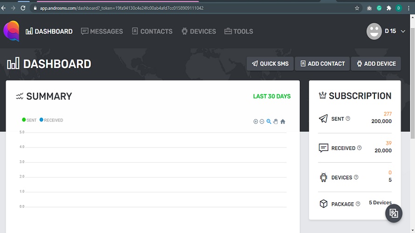Image resolution: width=415 pixels, height=233 pixels.
Task: Click the AndroSMS logo icon
Action: click(11, 31)
